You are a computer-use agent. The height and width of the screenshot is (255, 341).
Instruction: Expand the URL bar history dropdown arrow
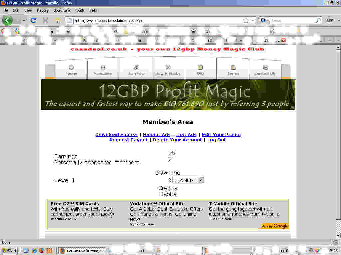[x=253, y=20]
